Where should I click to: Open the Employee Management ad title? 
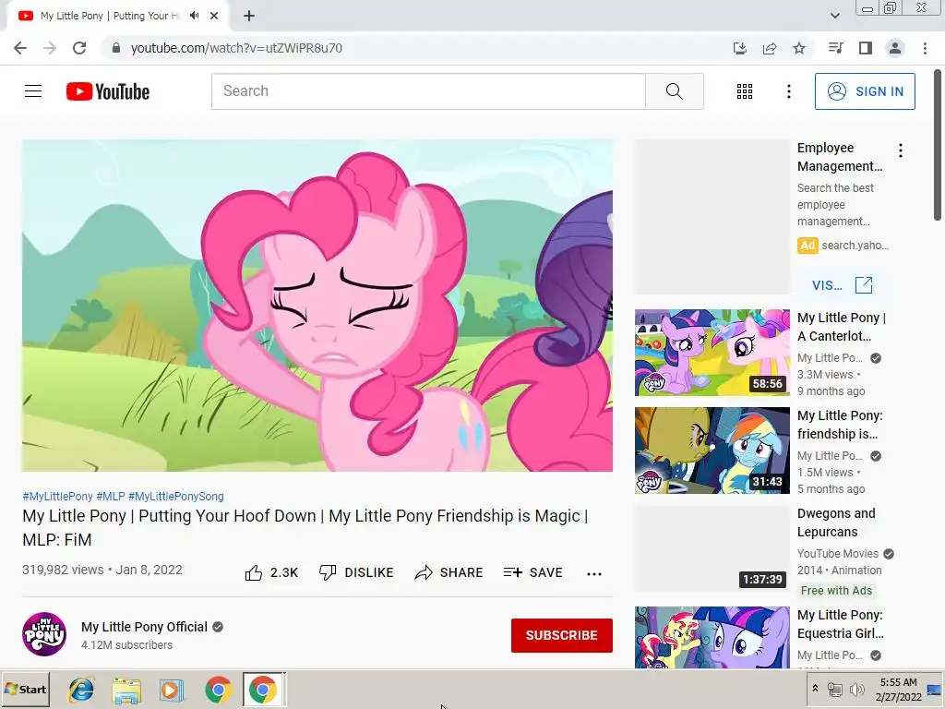pyautogui.click(x=840, y=157)
